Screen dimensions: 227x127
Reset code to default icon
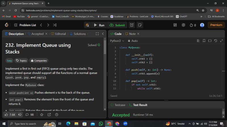(216, 41)
